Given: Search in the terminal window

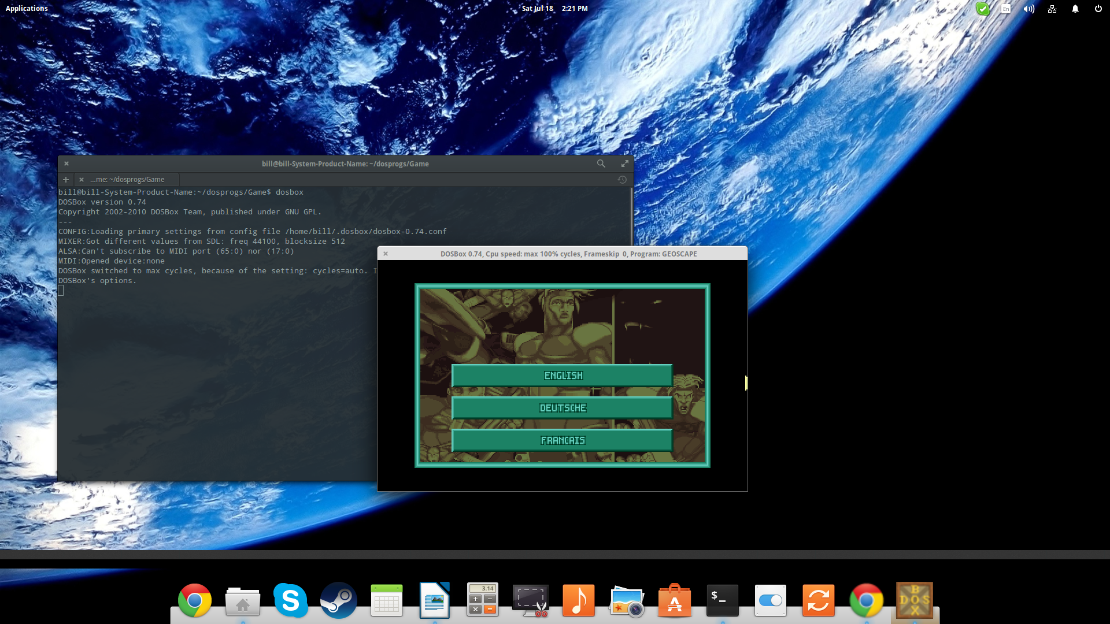Looking at the screenshot, I should [x=601, y=164].
